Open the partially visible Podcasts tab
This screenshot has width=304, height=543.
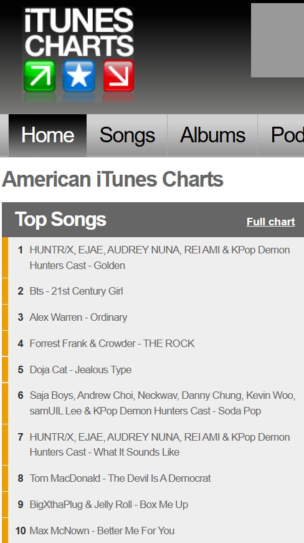(x=281, y=135)
